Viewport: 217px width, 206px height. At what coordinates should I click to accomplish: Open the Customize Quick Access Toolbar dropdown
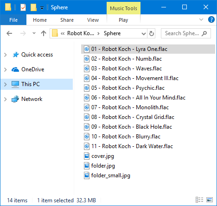(42, 8)
